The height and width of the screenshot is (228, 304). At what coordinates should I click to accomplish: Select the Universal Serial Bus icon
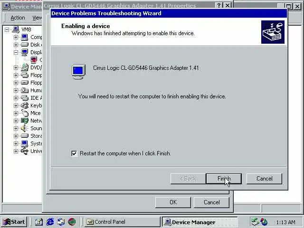pos(25,151)
